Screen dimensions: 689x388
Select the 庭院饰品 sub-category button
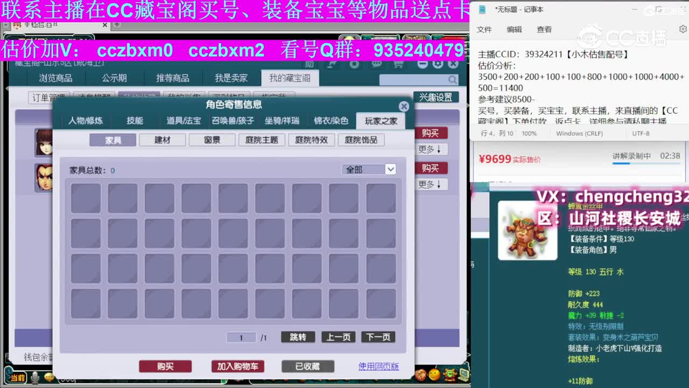click(x=361, y=140)
